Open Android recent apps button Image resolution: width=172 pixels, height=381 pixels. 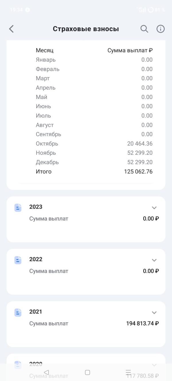click(x=128, y=372)
